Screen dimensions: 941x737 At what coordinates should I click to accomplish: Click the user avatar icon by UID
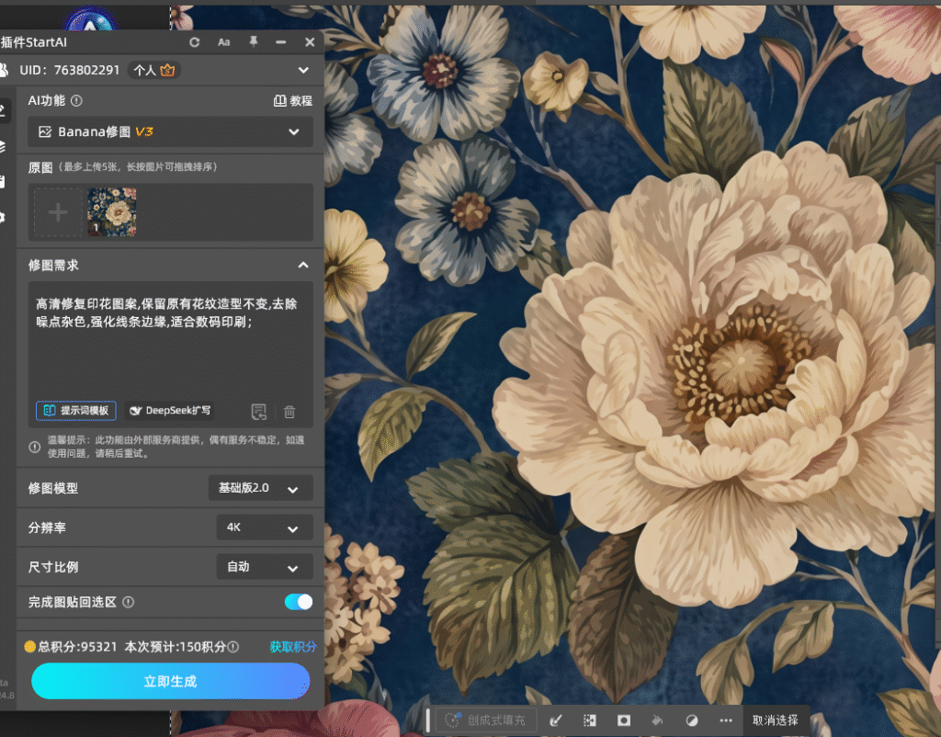click(x=4, y=70)
